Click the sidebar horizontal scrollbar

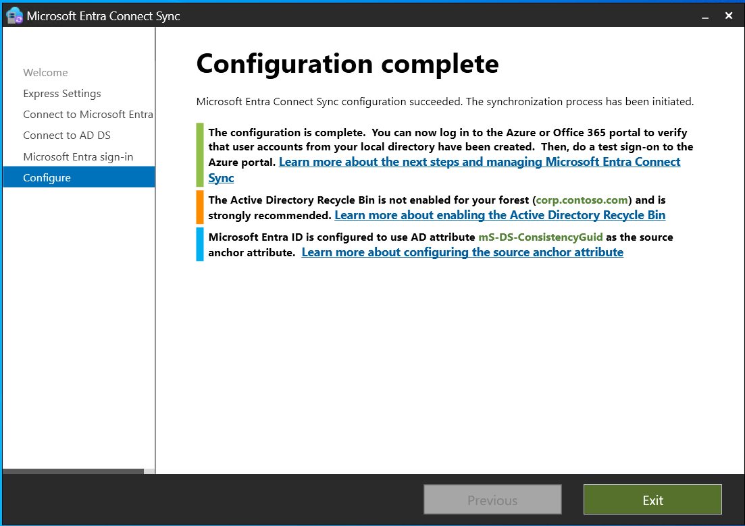[x=73, y=471]
